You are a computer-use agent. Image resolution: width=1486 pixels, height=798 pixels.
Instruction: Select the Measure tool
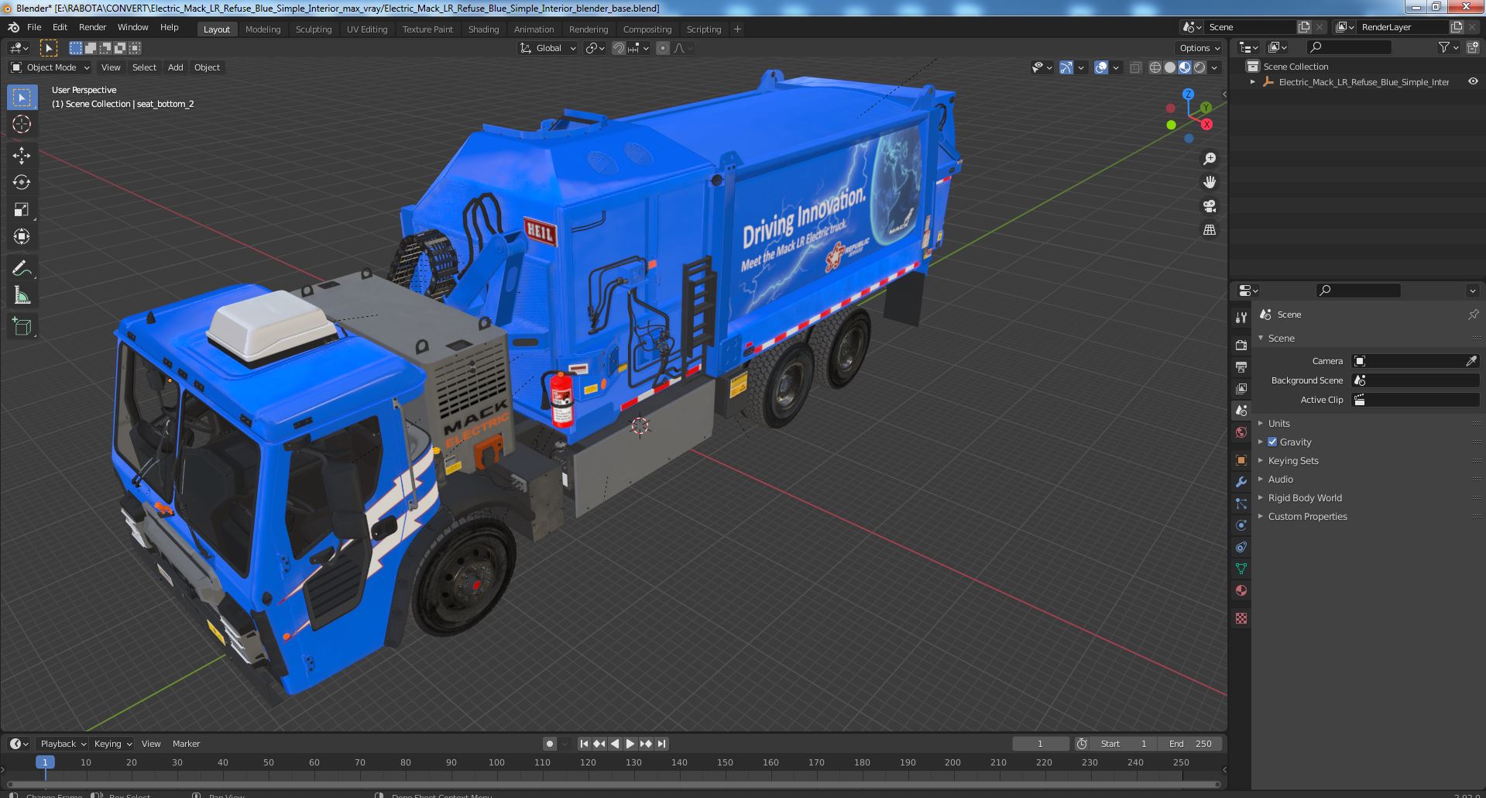point(22,295)
